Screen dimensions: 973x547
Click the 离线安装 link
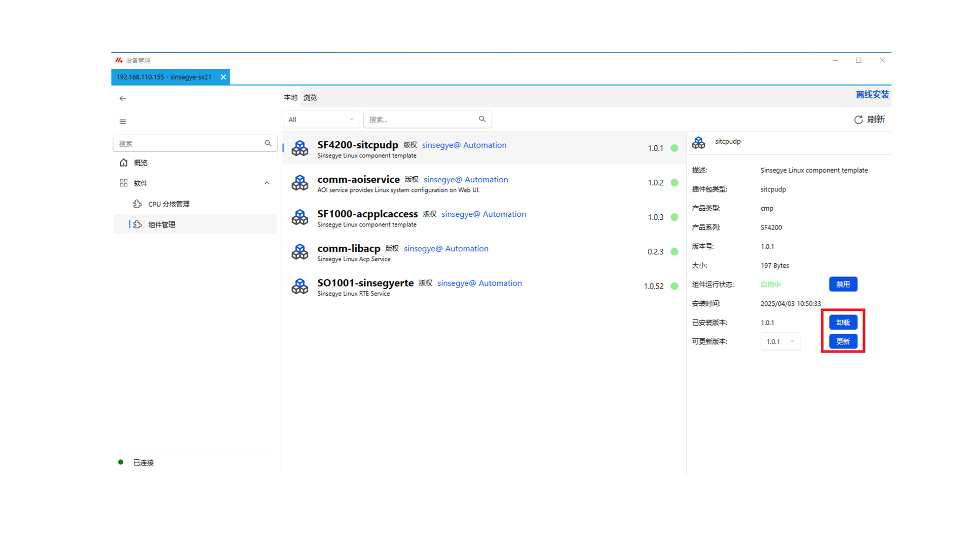point(872,95)
